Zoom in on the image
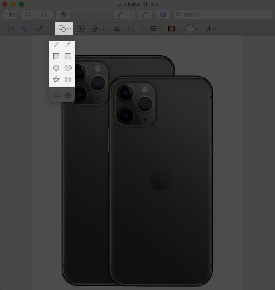 coord(45,15)
